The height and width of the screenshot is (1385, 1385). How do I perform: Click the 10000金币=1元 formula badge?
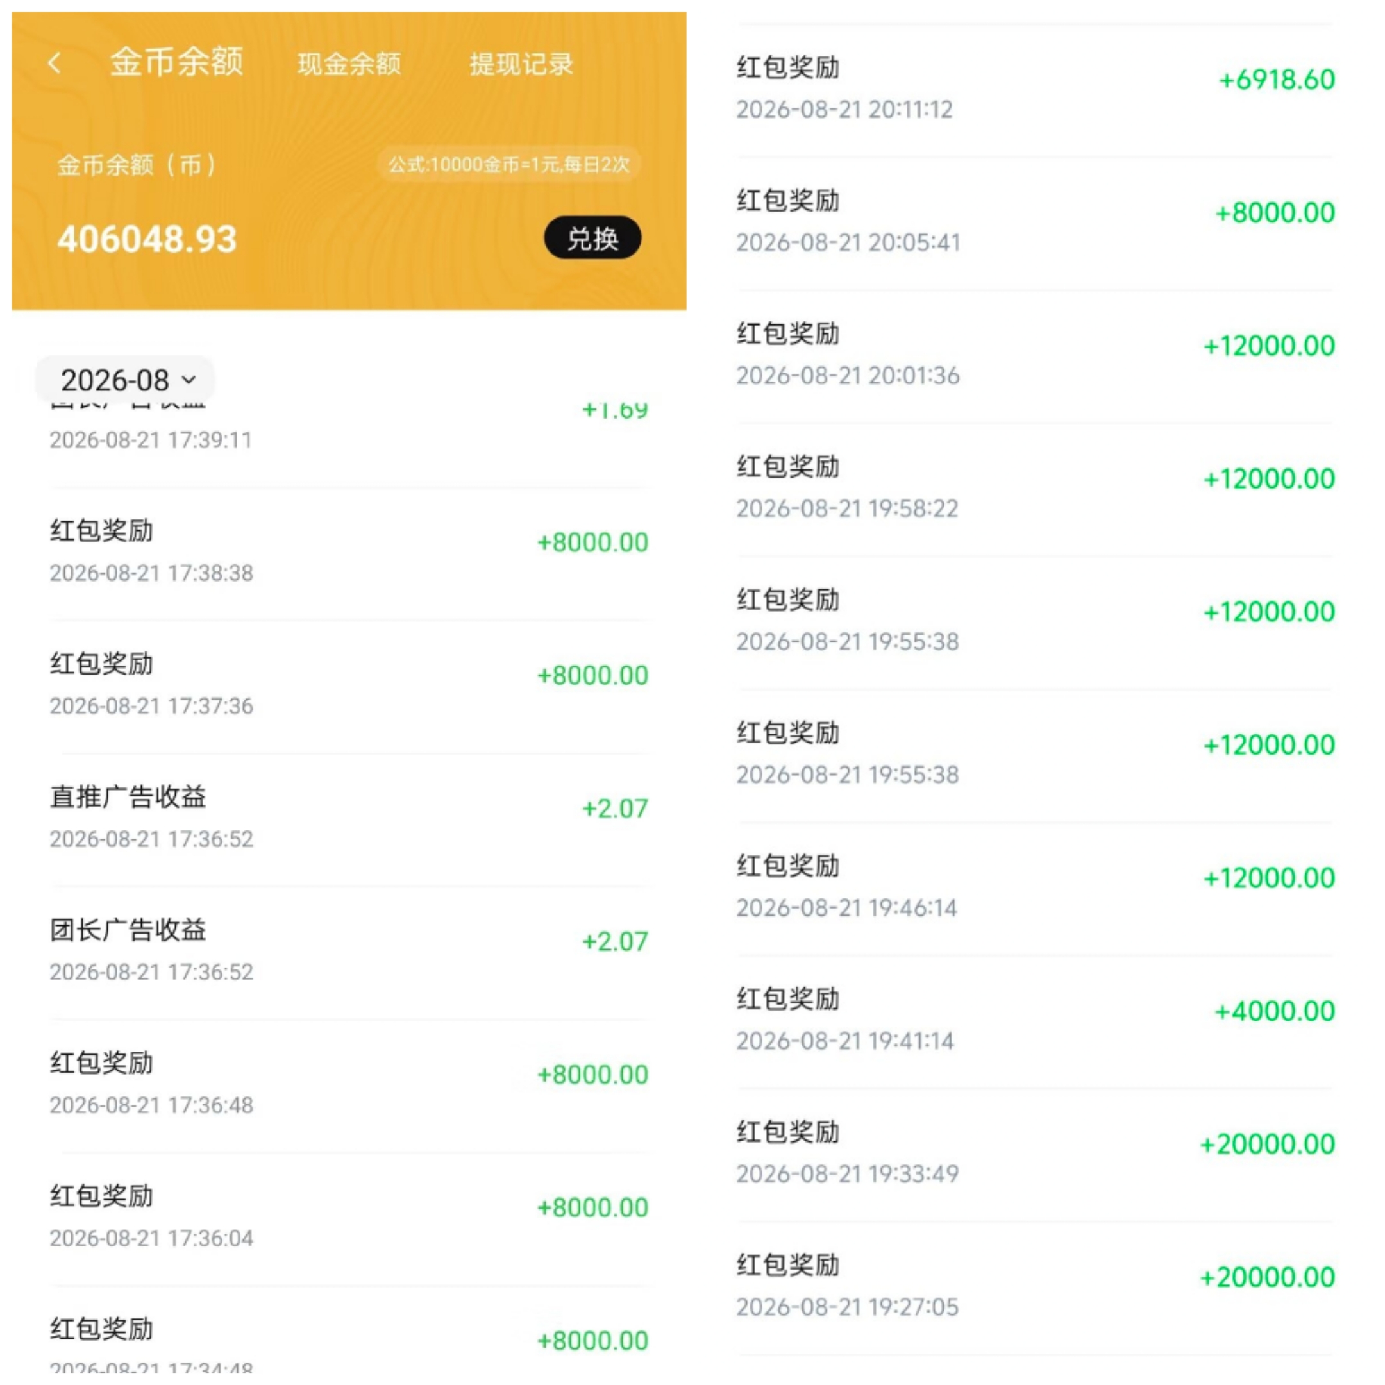tap(508, 165)
